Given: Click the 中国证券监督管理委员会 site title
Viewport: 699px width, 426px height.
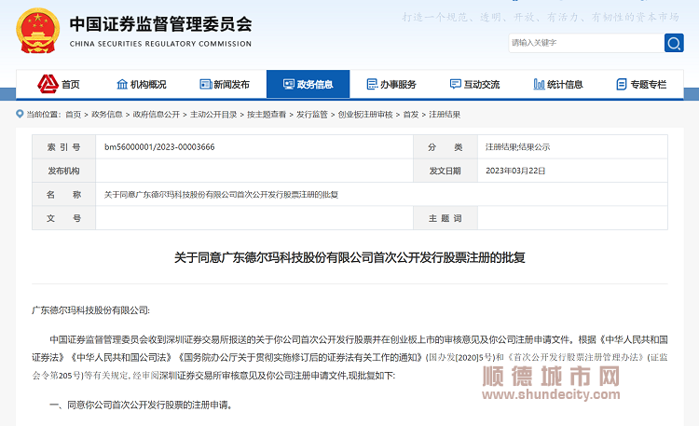Looking at the screenshot, I should (x=161, y=24).
